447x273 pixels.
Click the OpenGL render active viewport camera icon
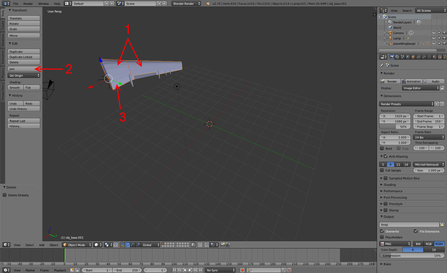point(223,245)
